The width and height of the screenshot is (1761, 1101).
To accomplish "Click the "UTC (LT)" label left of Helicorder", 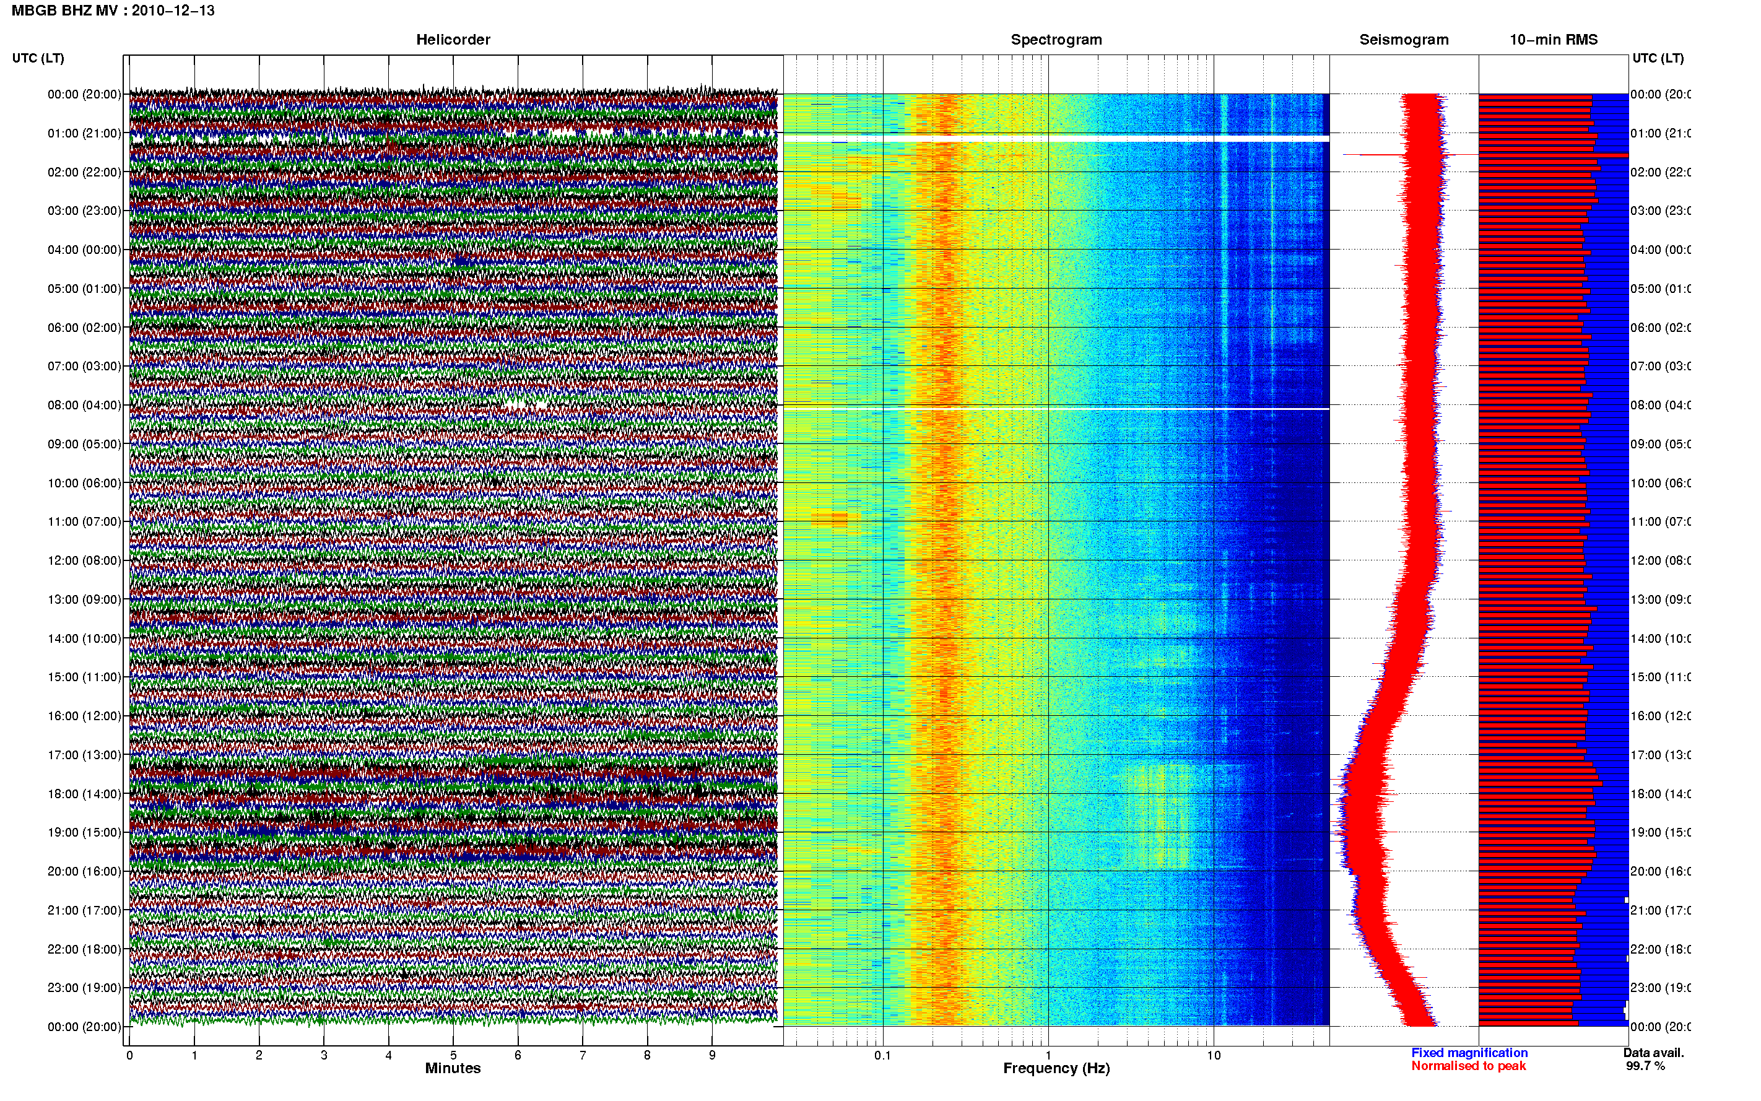I will 38,58.
